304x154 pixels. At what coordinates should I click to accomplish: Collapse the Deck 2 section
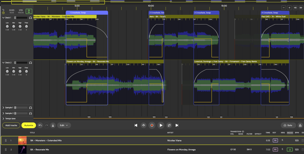(3, 63)
